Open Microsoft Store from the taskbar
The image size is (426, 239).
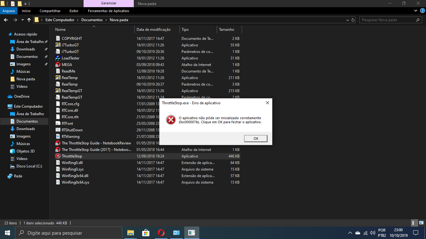[x=146, y=232]
